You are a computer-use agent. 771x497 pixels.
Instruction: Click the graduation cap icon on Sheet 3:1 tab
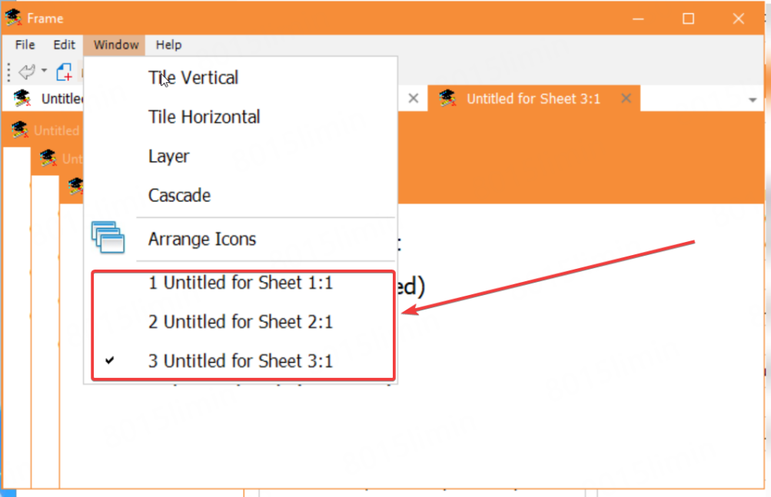pos(448,98)
